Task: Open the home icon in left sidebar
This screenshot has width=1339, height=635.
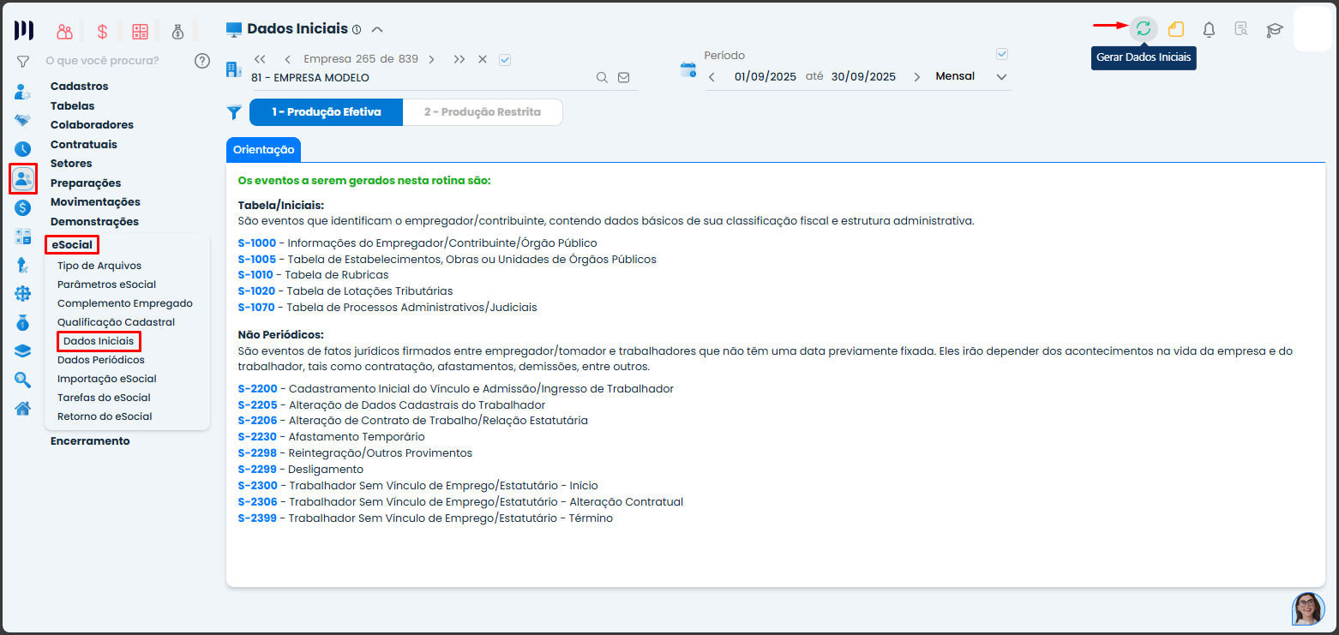Action: (x=23, y=408)
